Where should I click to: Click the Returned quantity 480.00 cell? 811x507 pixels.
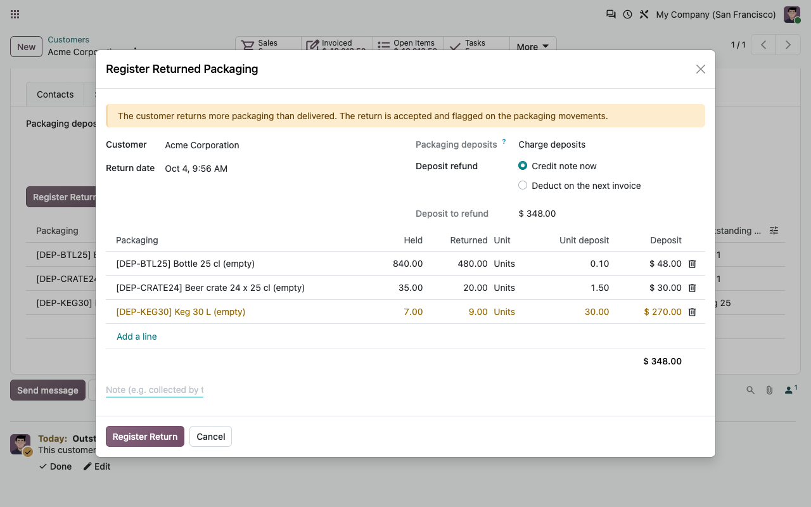[473, 264]
